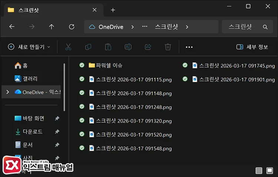Show hidden path segments via ellipsis
This screenshot has width=278, height=177.
point(145,27)
